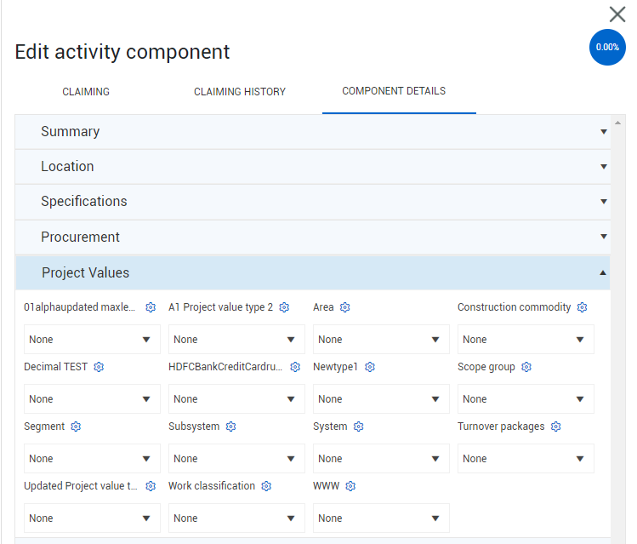The width and height of the screenshot is (637, 544).
Task: Open gear for A1 Project value type 2
Action: tap(285, 307)
